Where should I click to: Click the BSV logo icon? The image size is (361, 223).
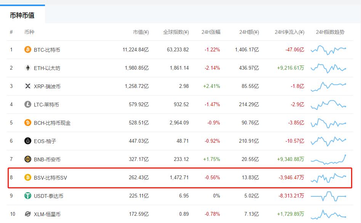(x=27, y=177)
